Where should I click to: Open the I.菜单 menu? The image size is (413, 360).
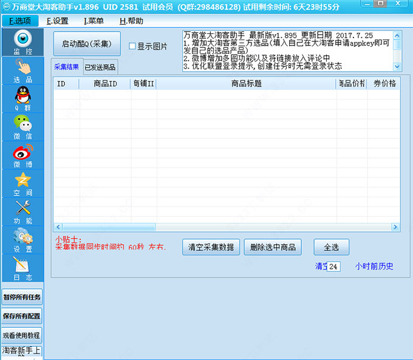tap(94, 21)
